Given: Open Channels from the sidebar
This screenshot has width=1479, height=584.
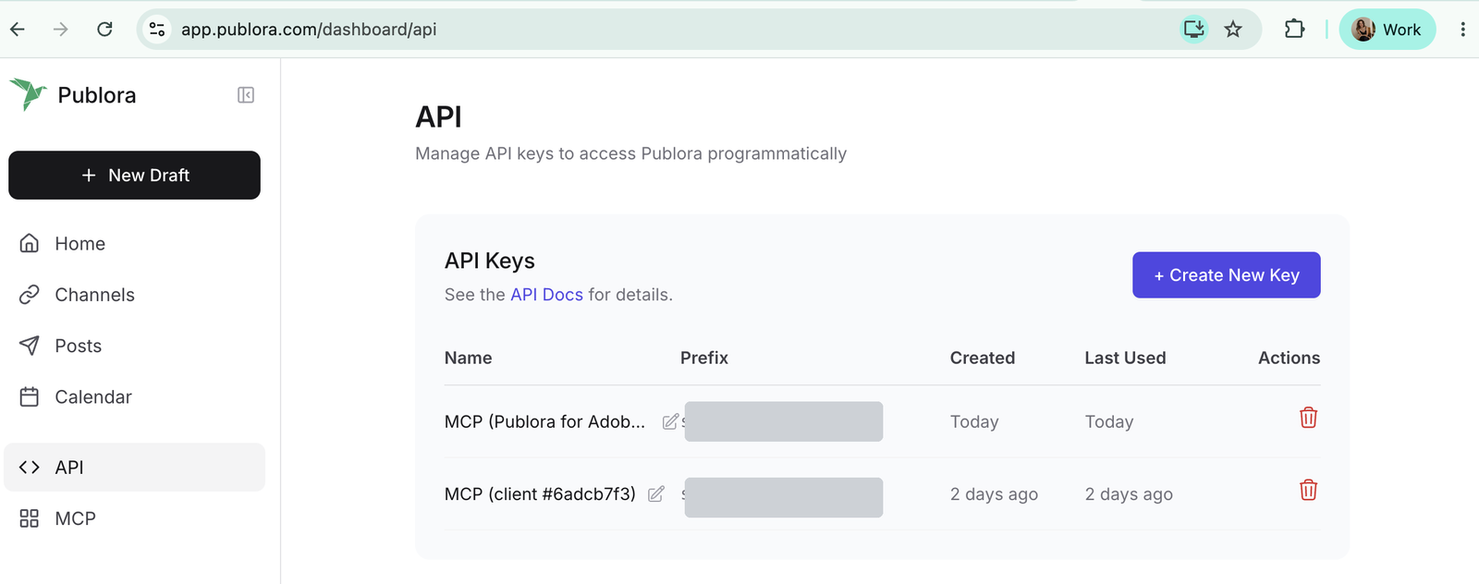Looking at the screenshot, I should (x=134, y=295).
